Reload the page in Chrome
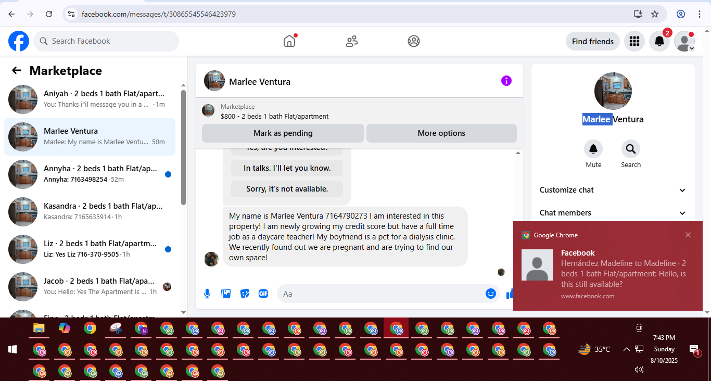Viewport: 711px width, 381px height. (x=49, y=14)
